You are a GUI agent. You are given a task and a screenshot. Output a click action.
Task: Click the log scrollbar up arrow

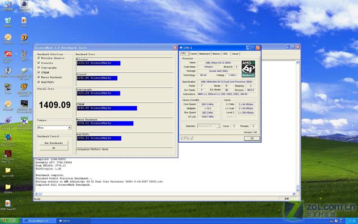(298, 62)
